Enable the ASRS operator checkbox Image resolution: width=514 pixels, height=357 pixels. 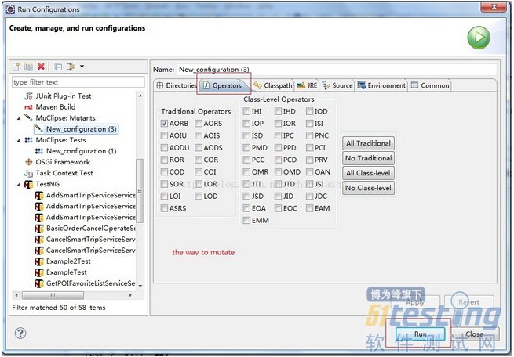click(164, 208)
